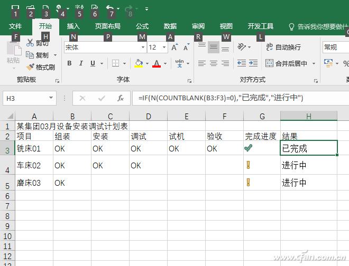Open the merge and center dropdown arrow

point(314,63)
